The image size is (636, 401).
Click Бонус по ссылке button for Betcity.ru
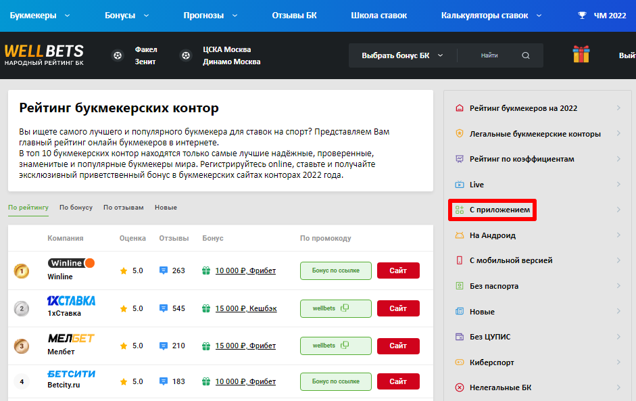(x=335, y=381)
